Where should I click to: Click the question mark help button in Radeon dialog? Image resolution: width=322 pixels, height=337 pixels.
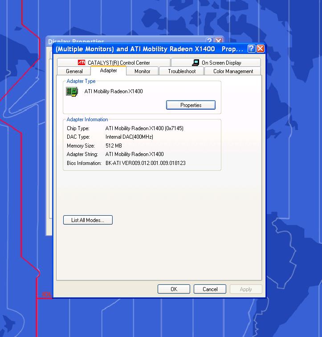[251, 49]
